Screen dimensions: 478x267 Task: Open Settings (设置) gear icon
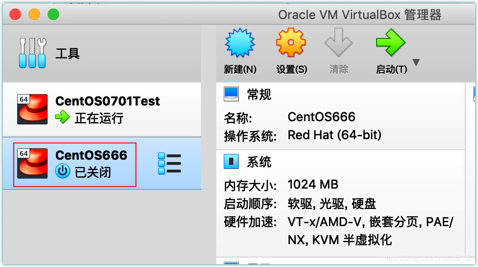pyautogui.click(x=291, y=42)
